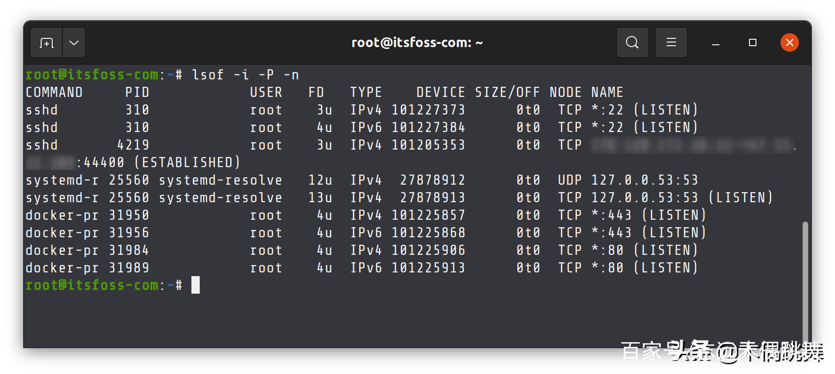Close the terminal with the red button
The image size is (835, 374).
tap(790, 43)
